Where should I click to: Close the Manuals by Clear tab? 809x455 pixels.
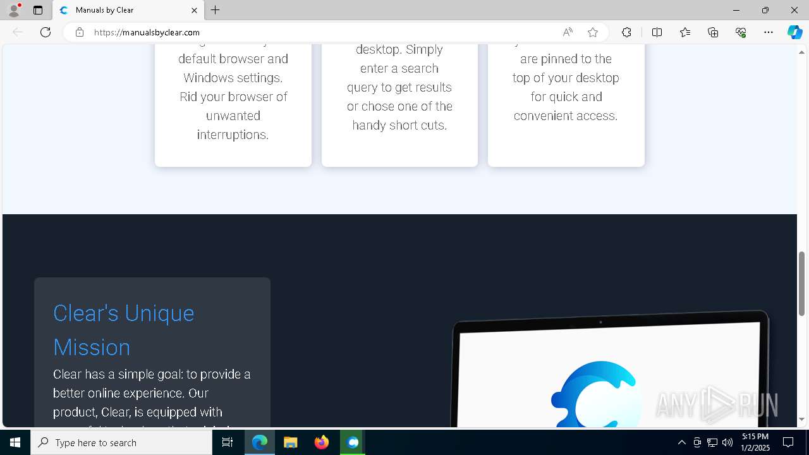[194, 10]
